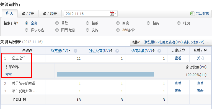212x109 pixels.
Task: Click the 搜狗 engine name link
Action: (x=9, y=74)
